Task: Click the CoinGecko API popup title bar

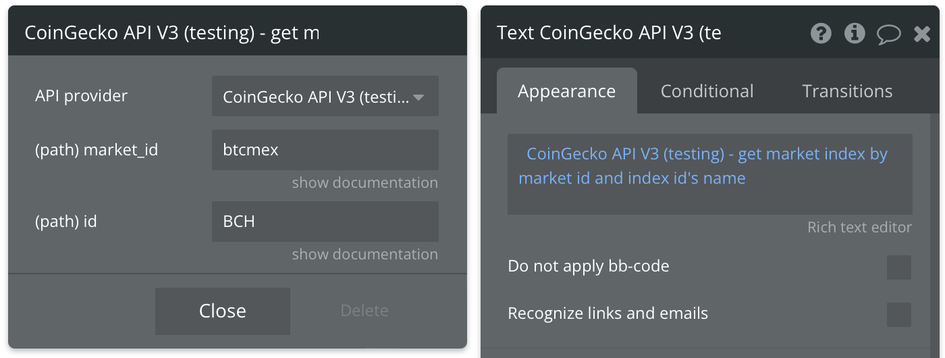Action: tap(238, 31)
